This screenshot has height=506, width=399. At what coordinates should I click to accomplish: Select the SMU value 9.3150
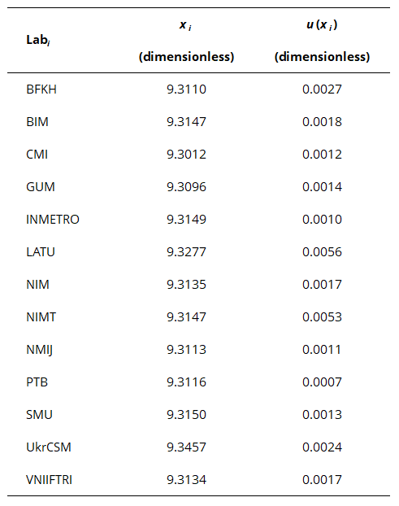[186, 415]
